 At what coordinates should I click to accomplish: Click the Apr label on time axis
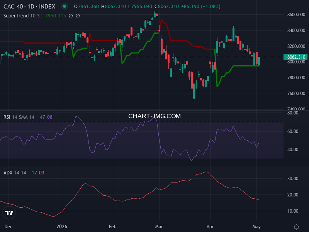[210, 227]
